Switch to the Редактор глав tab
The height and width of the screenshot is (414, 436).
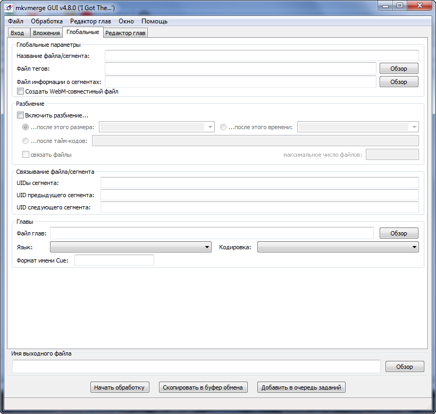[125, 33]
